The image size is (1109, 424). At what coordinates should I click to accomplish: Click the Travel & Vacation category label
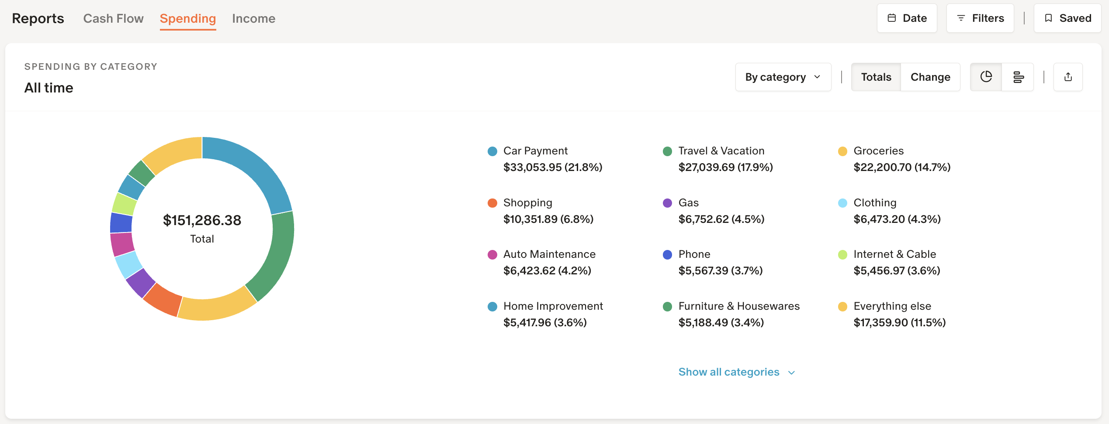(x=721, y=151)
